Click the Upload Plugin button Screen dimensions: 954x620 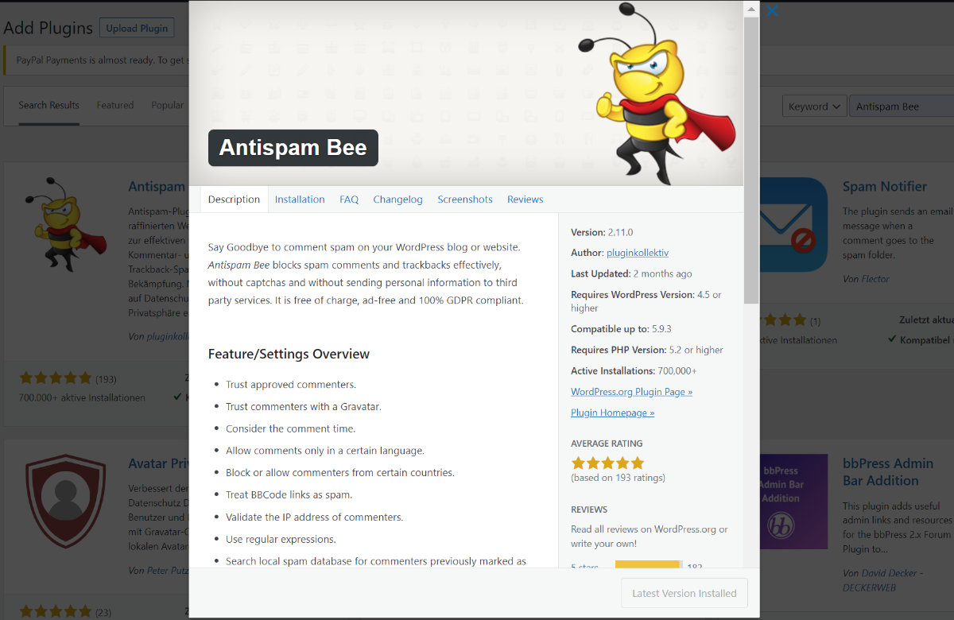pyautogui.click(x=137, y=28)
